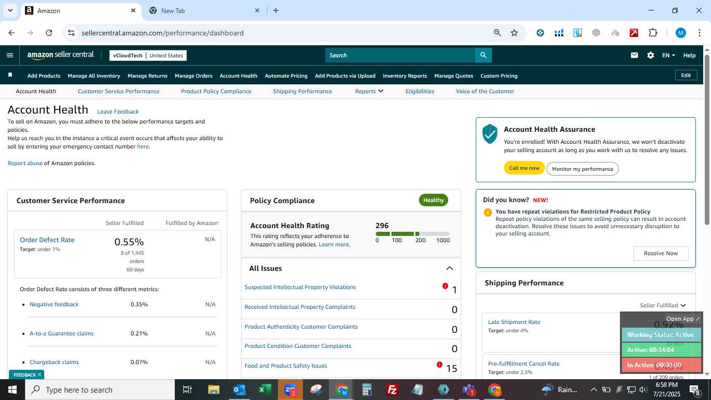This screenshot has width=711, height=400.
Task: Click the red alert icon for Suspected Intellectual Property Violations
Action: click(445, 286)
